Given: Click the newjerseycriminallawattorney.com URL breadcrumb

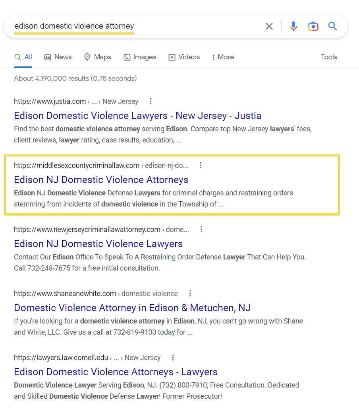Looking at the screenshot, I should coord(101,230).
